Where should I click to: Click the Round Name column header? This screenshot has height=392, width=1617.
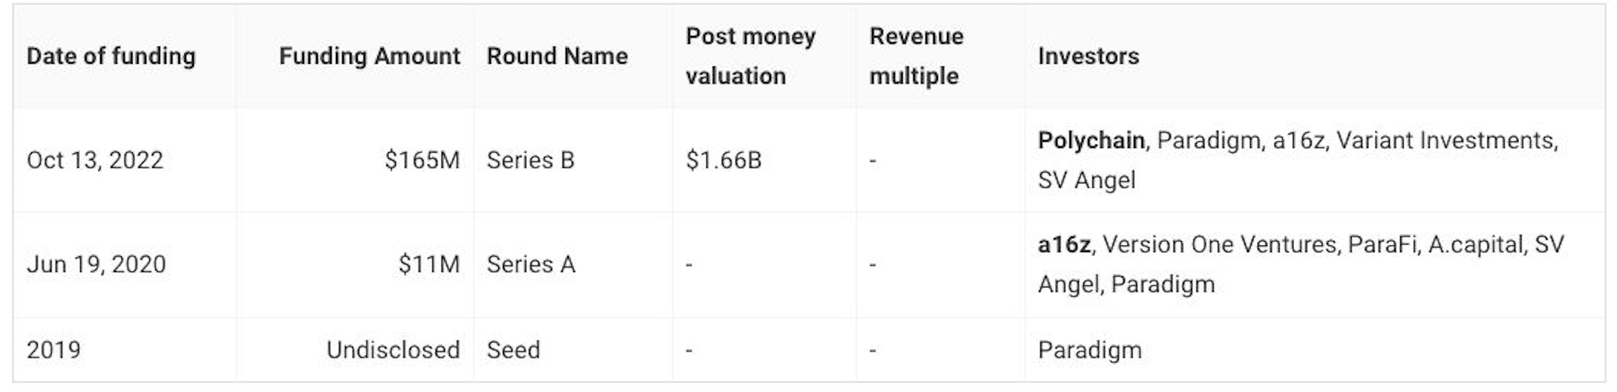(557, 56)
